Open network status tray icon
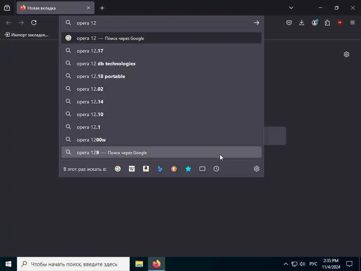Viewport: 361px width, 271px height. [294, 264]
